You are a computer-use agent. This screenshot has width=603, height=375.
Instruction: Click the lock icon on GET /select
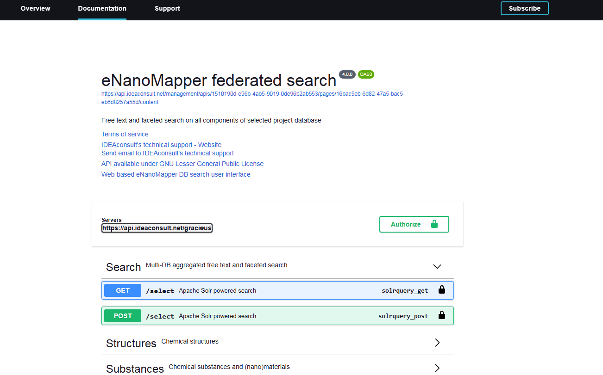pyautogui.click(x=441, y=290)
